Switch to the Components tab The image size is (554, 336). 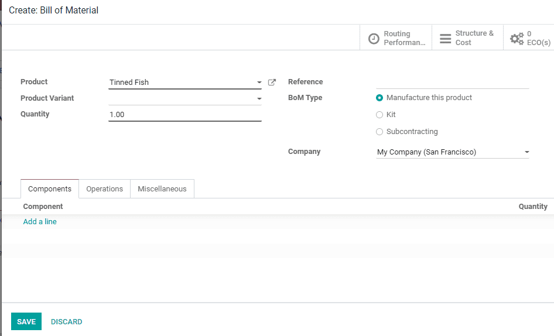tap(49, 188)
